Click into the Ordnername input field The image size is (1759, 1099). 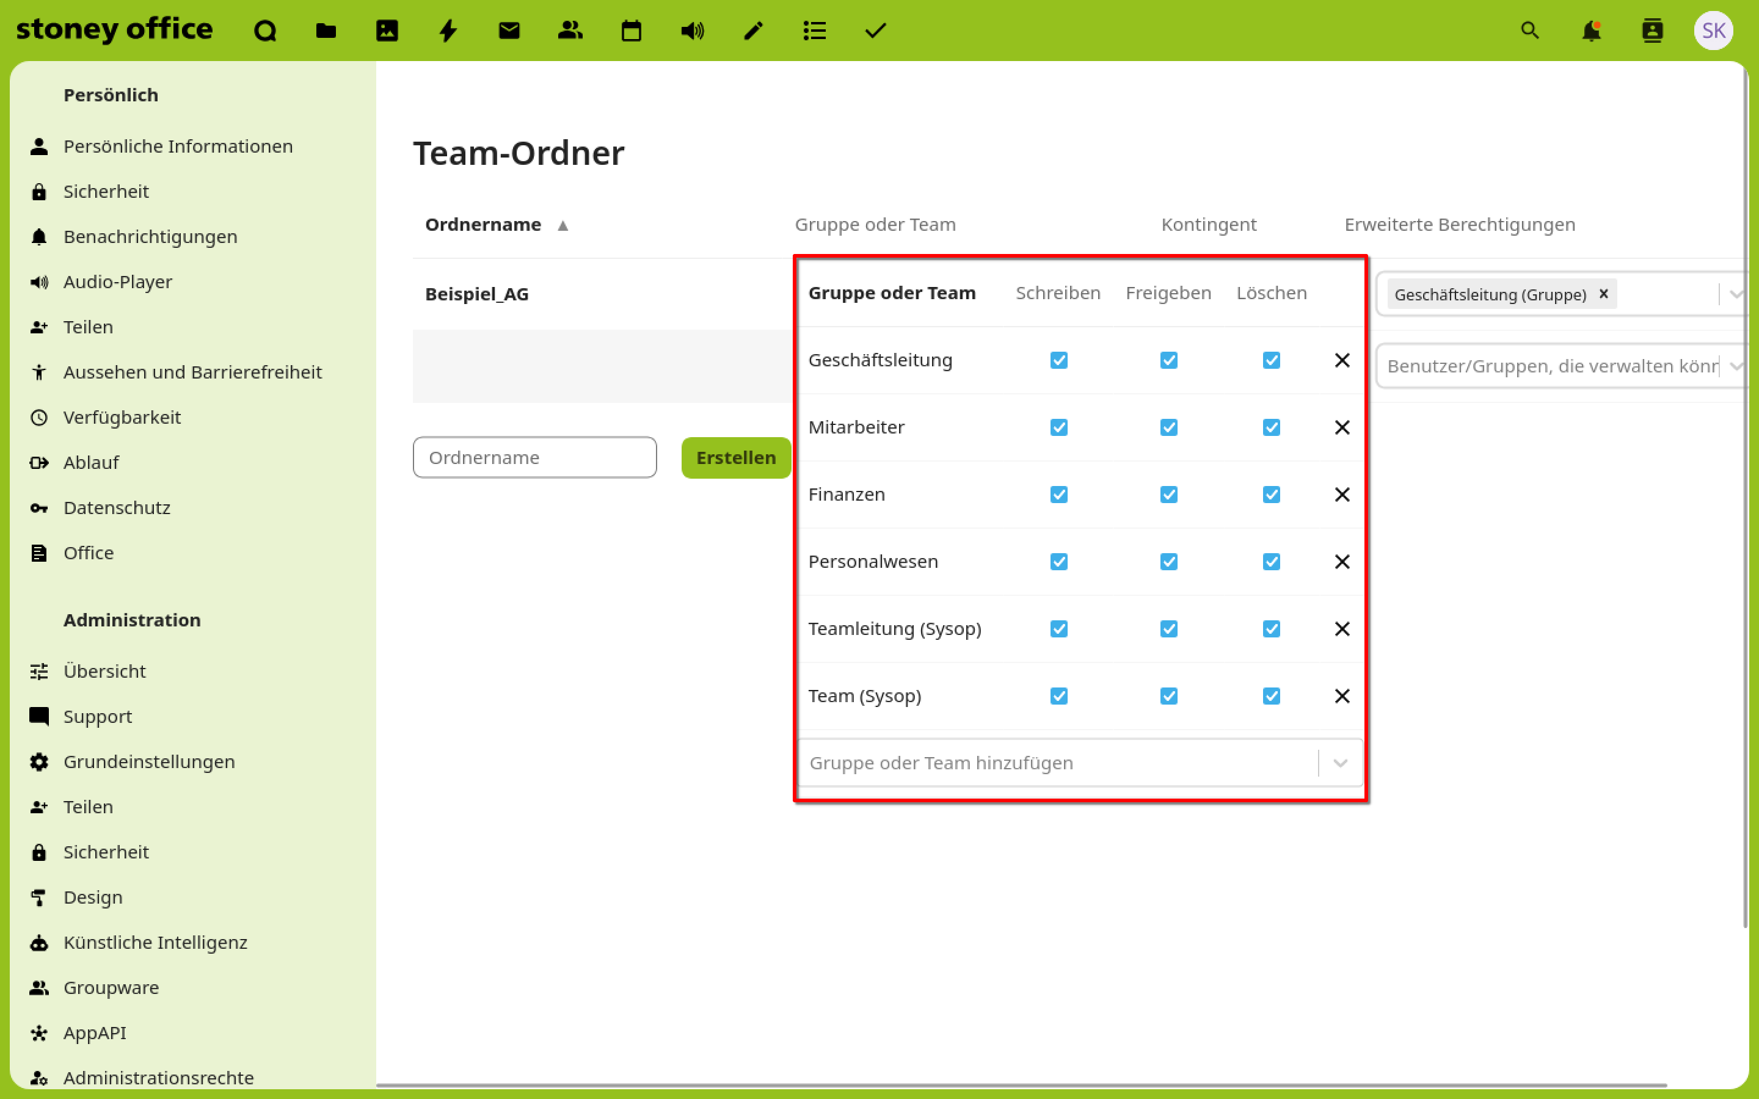click(534, 458)
